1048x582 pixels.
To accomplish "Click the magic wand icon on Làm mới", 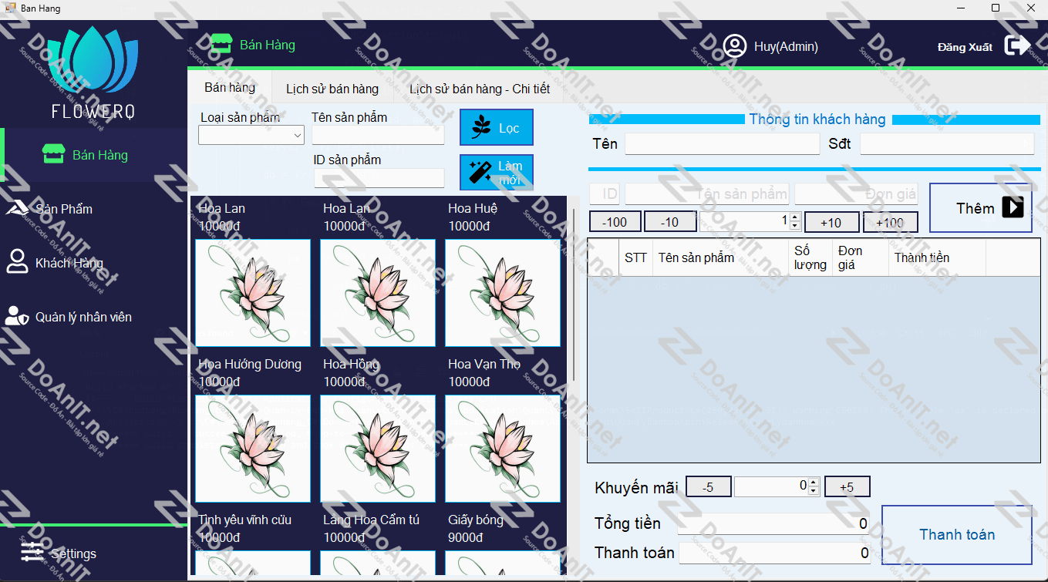I will pyautogui.click(x=481, y=173).
